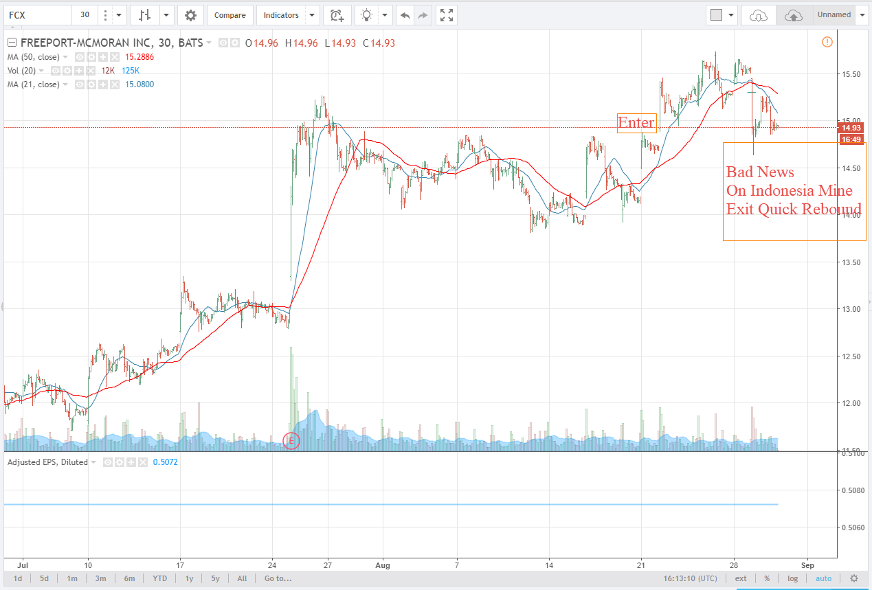Add indicator on MA (21, close) plus icon
Viewport: 872px width, 590px height.
click(x=102, y=84)
